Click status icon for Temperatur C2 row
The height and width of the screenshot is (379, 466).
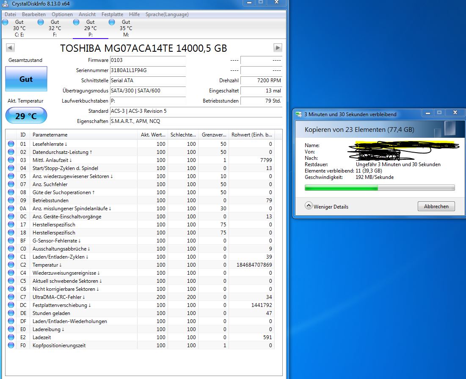coord(11,265)
